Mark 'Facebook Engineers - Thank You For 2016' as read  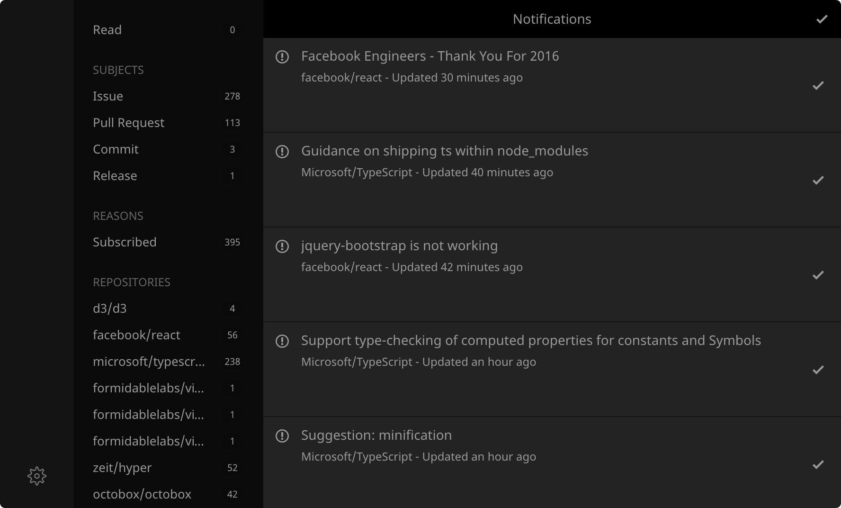(x=818, y=85)
